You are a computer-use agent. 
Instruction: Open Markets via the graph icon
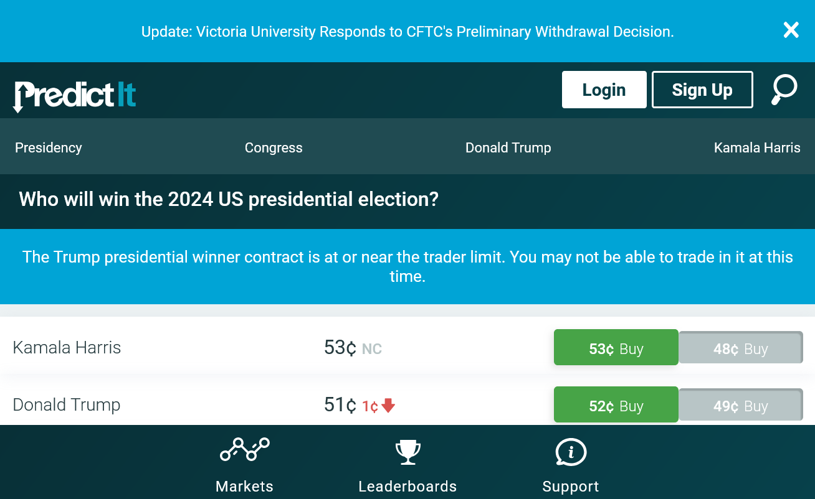pyautogui.click(x=244, y=449)
